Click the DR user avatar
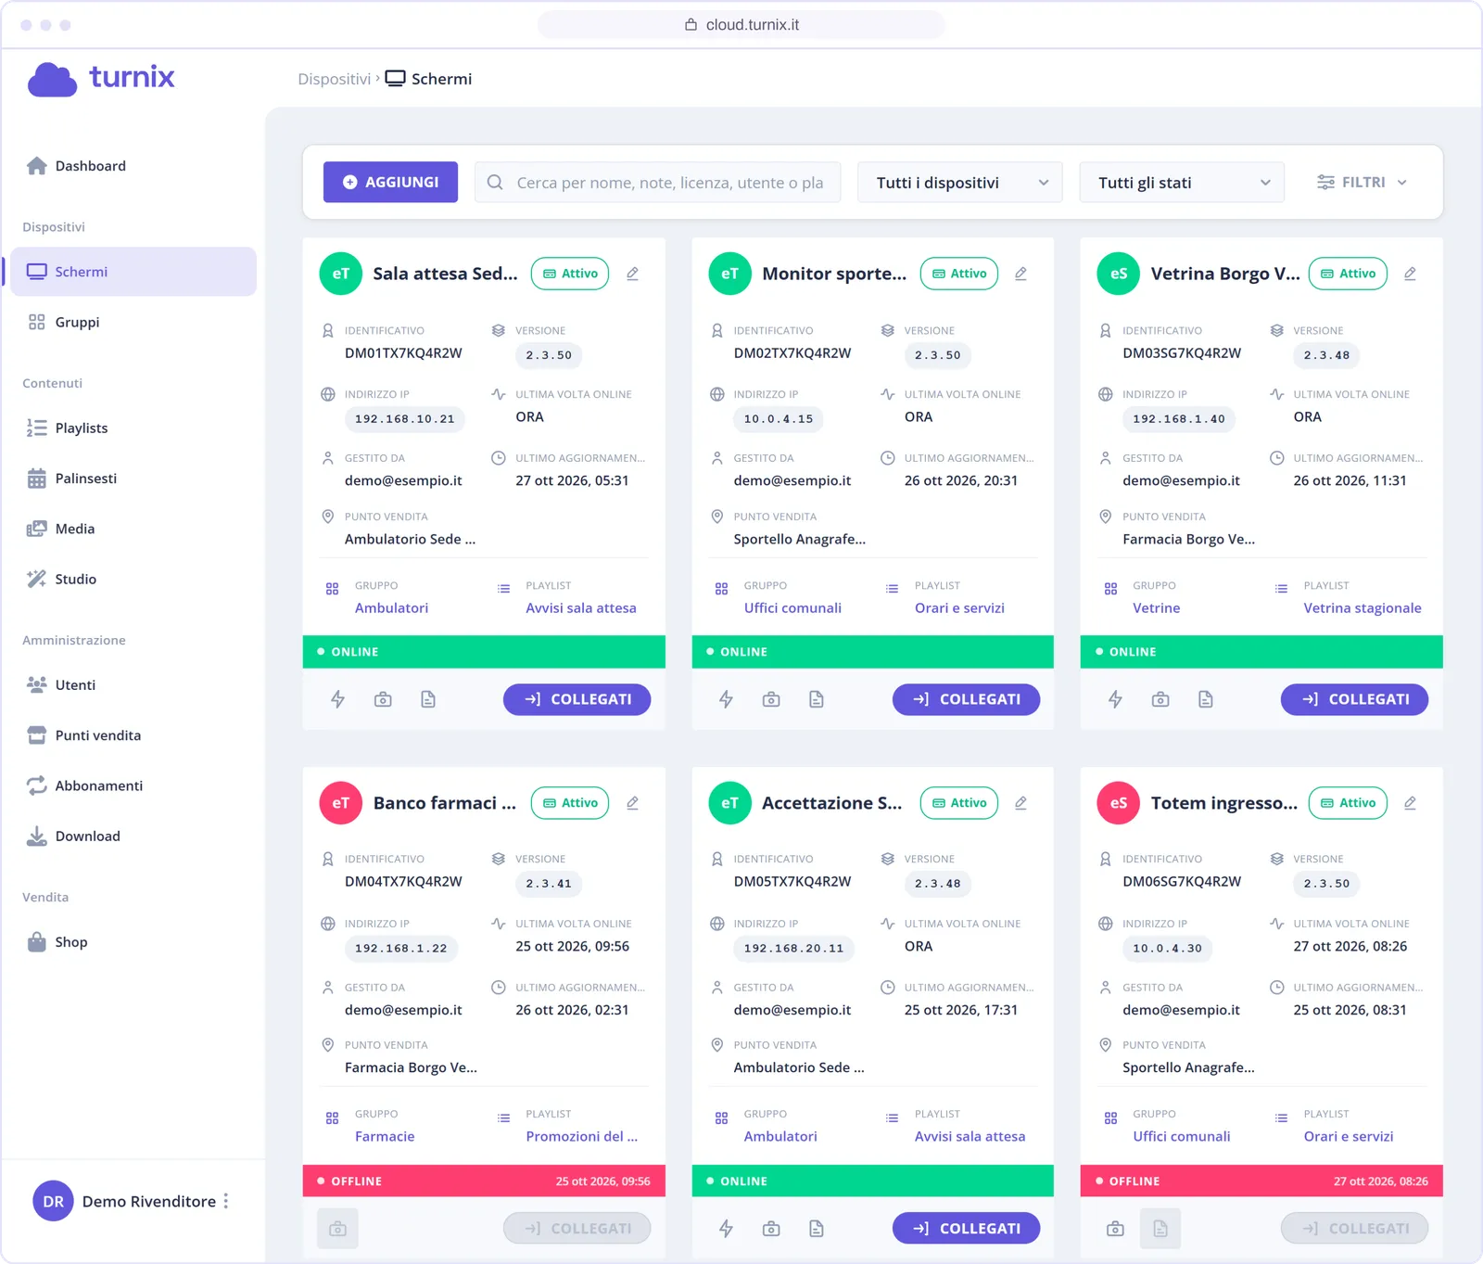 click(x=53, y=1201)
